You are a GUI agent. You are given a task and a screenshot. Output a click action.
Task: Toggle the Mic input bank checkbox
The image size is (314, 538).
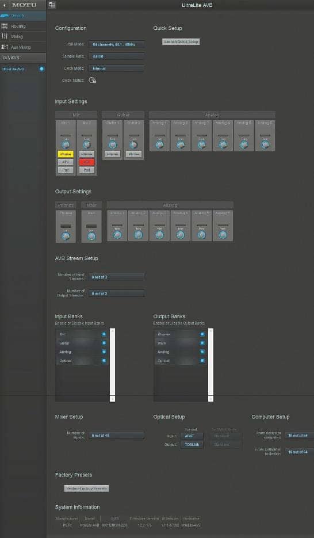(104, 334)
